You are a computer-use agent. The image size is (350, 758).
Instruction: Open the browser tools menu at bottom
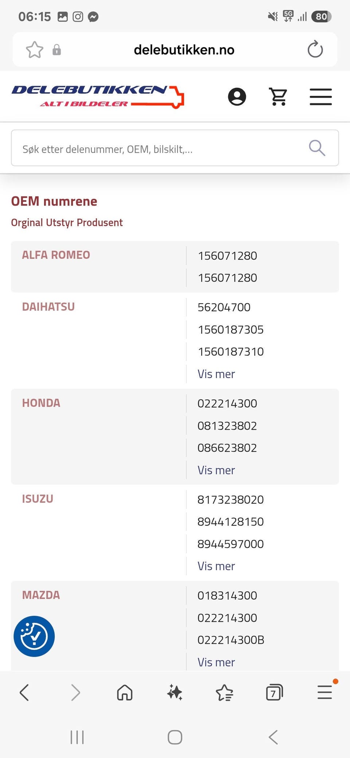tap(324, 692)
